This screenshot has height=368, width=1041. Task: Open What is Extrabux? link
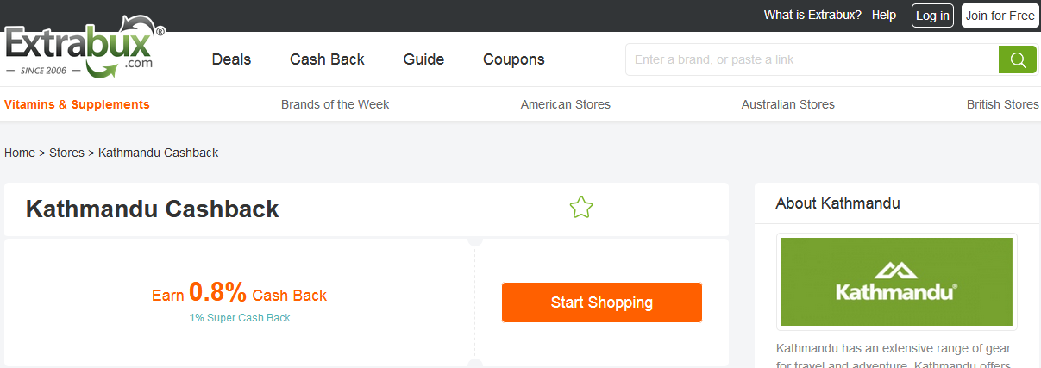point(812,16)
